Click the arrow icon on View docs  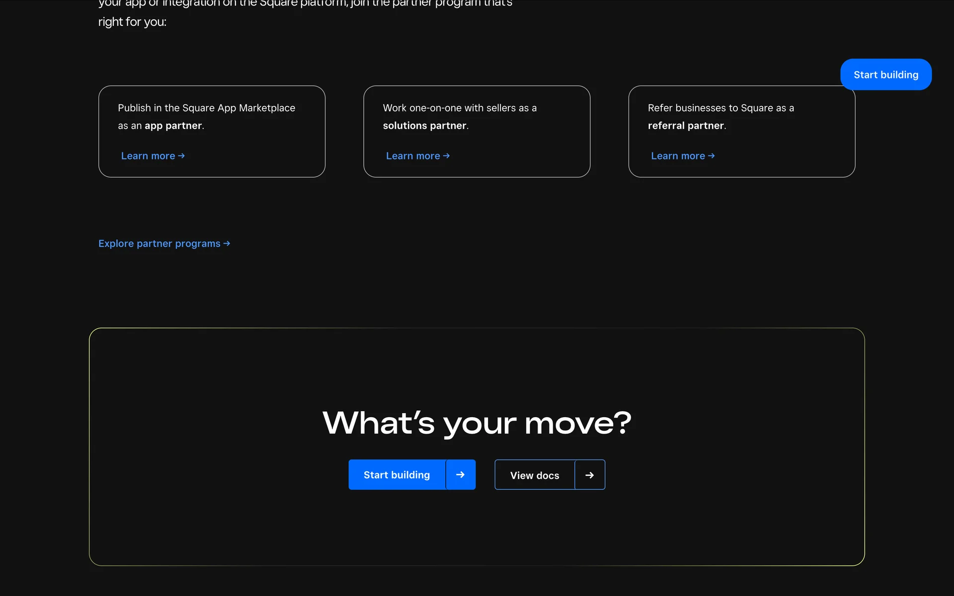point(589,475)
